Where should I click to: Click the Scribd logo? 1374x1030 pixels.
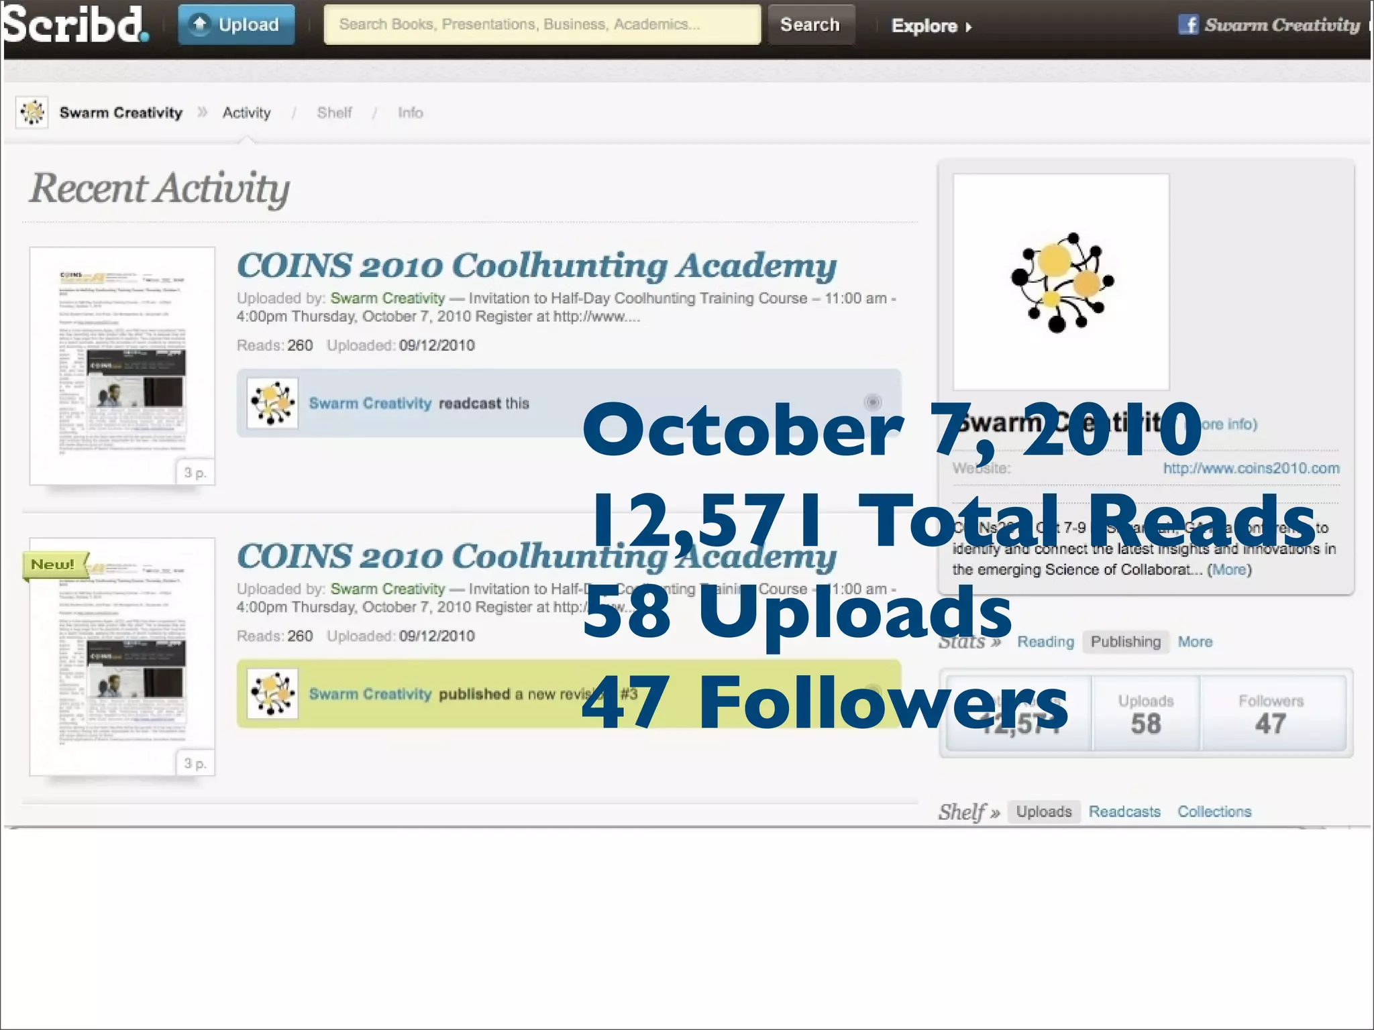point(75,24)
